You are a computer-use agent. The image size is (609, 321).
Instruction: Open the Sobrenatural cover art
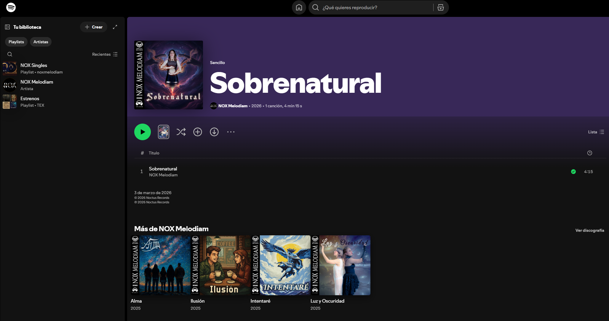point(169,75)
